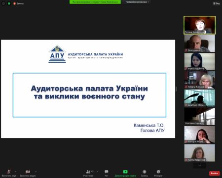
Task: Open the Participants panel icon
Action: pos(88,172)
